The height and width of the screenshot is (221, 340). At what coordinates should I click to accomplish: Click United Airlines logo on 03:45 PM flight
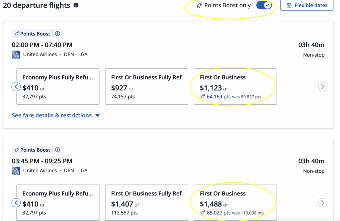(16, 171)
